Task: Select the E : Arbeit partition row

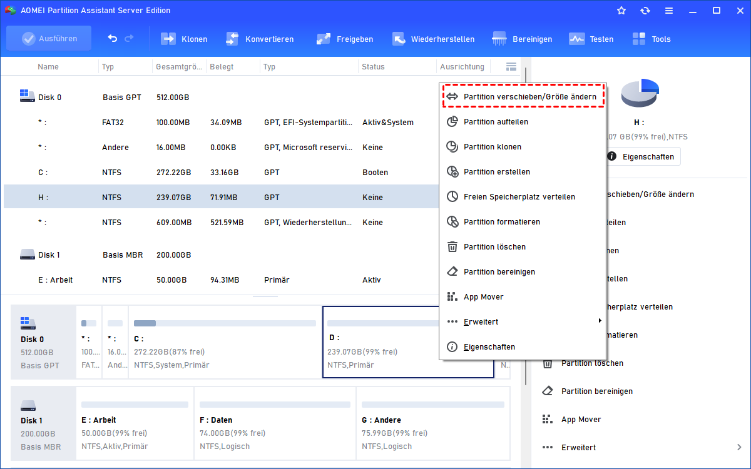Action: click(x=222, y=280)
